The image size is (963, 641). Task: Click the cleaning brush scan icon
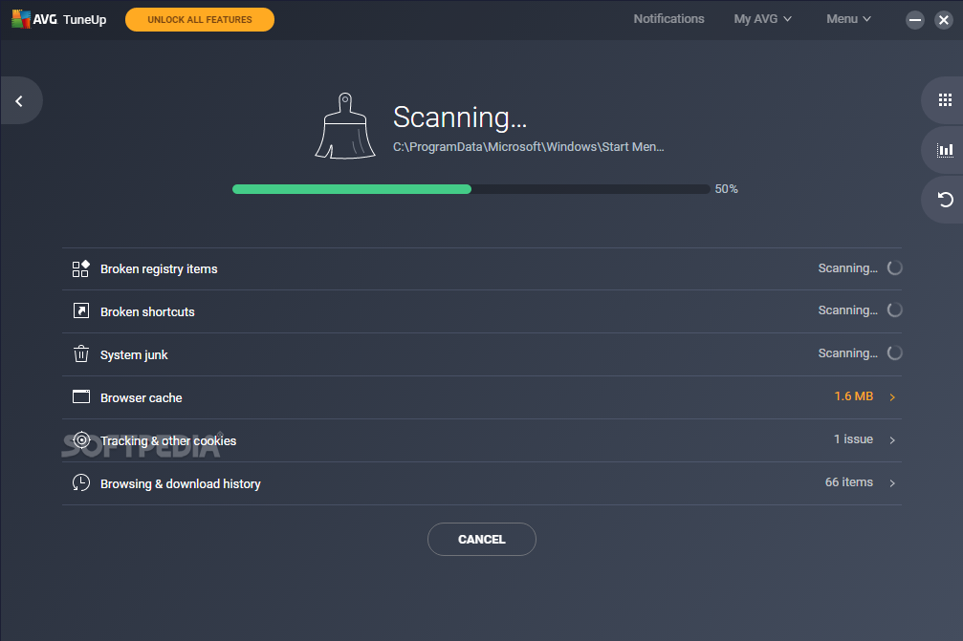click(x=345, y=126)
